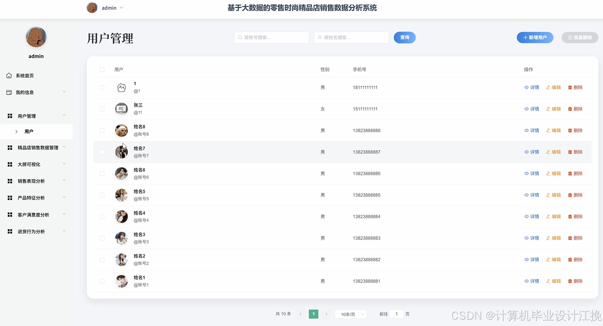Delete user 张三 via 删除
Viewport: 603px width, 326px height.
(575, 109)
